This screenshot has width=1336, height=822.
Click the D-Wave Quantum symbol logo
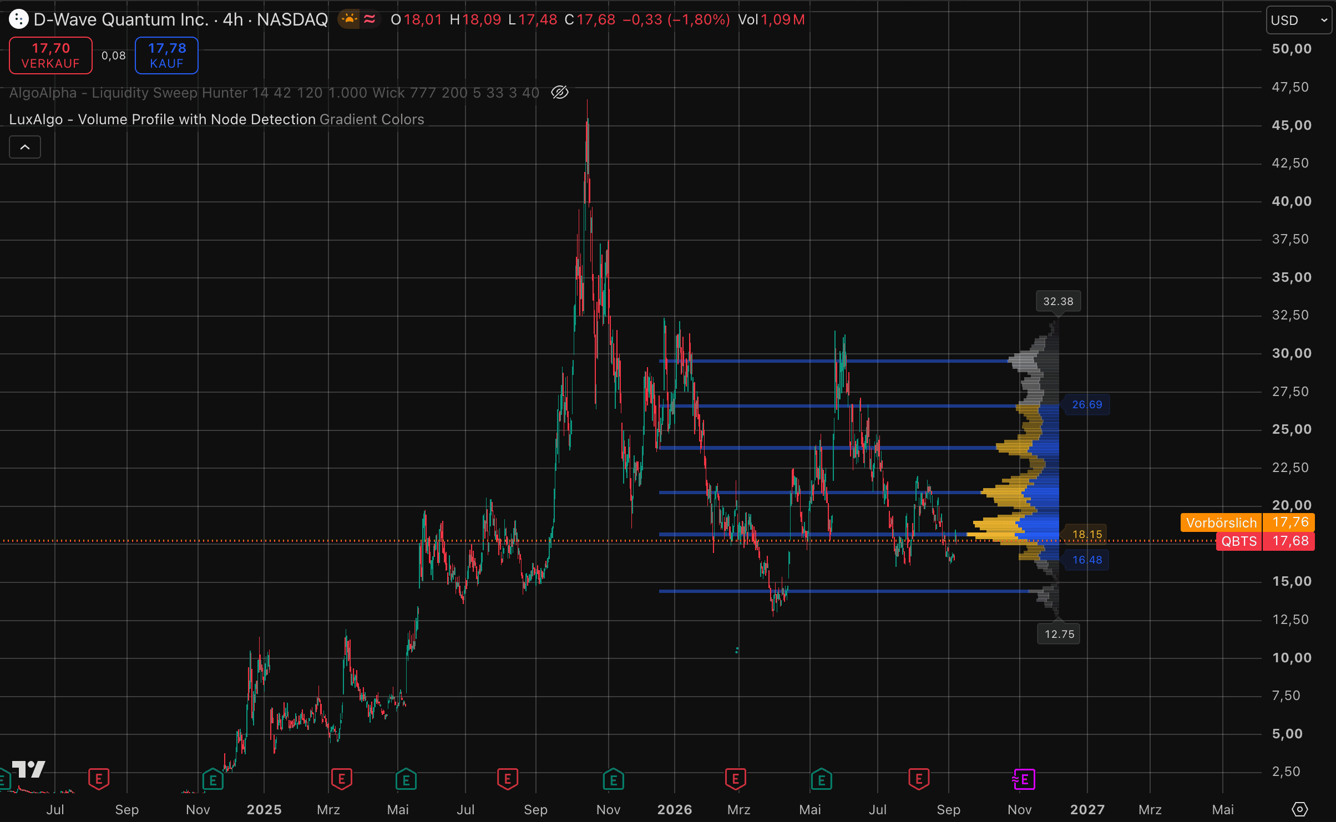pos(18,19)
